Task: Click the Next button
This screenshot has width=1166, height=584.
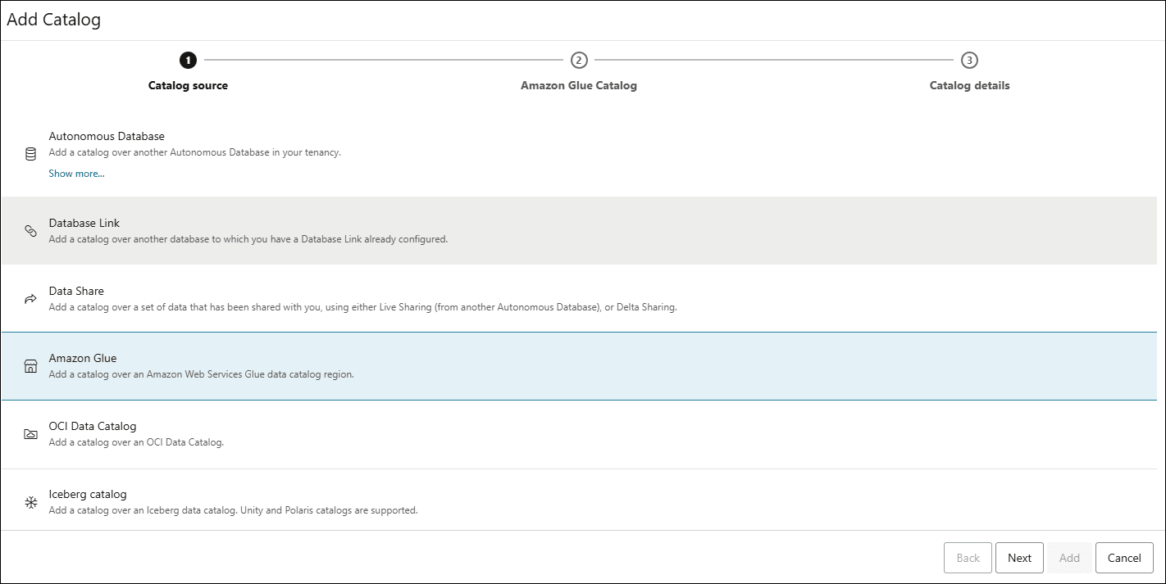Action: click(1019, 558)
